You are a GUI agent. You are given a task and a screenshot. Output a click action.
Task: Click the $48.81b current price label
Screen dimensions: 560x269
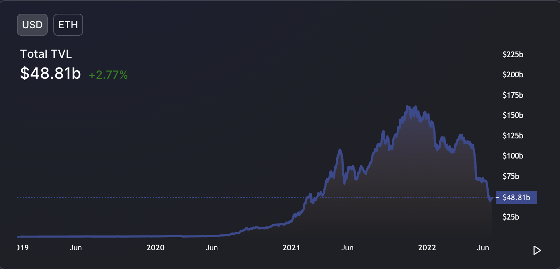(x=517, y=197)
